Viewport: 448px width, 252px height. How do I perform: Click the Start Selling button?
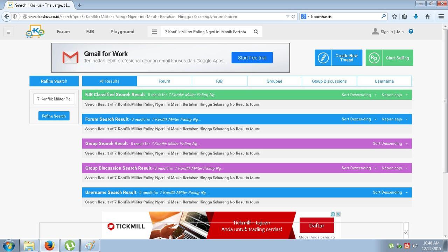tap(389, 58)
